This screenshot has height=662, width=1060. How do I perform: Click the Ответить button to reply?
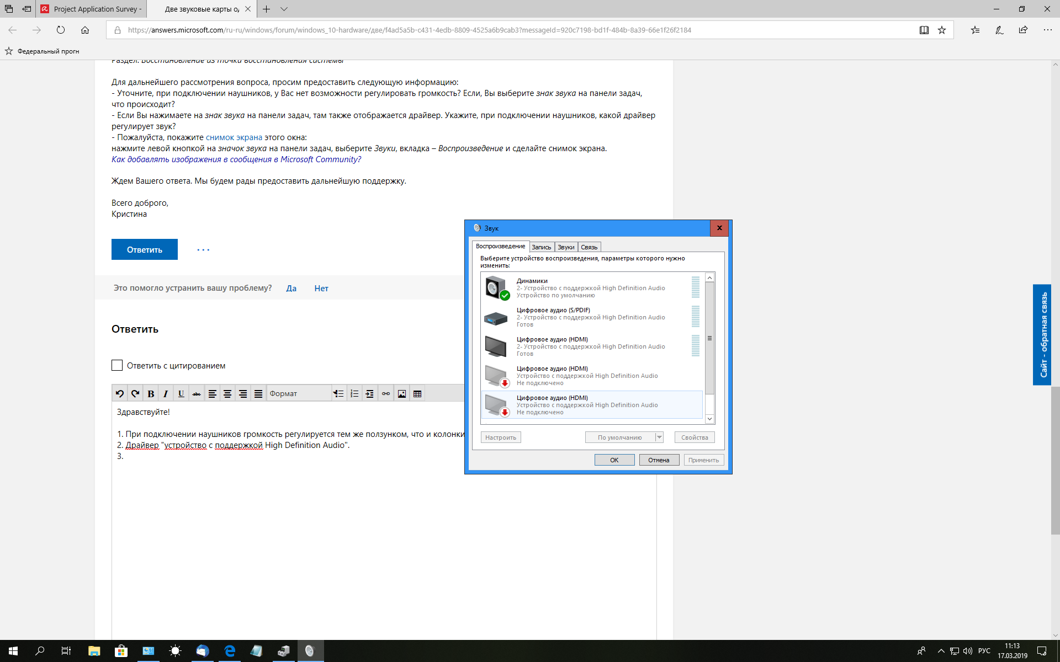coord(144,249)
